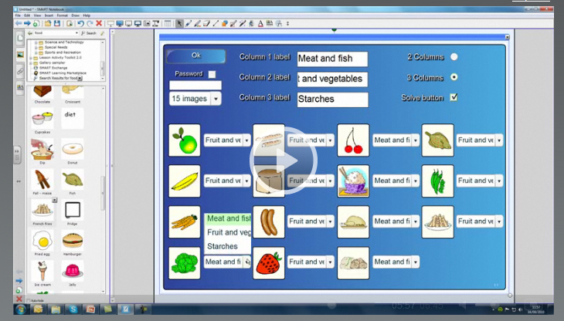Select the SMART Exchange tree item
This screenshot has height=321, width=564.
53,68
